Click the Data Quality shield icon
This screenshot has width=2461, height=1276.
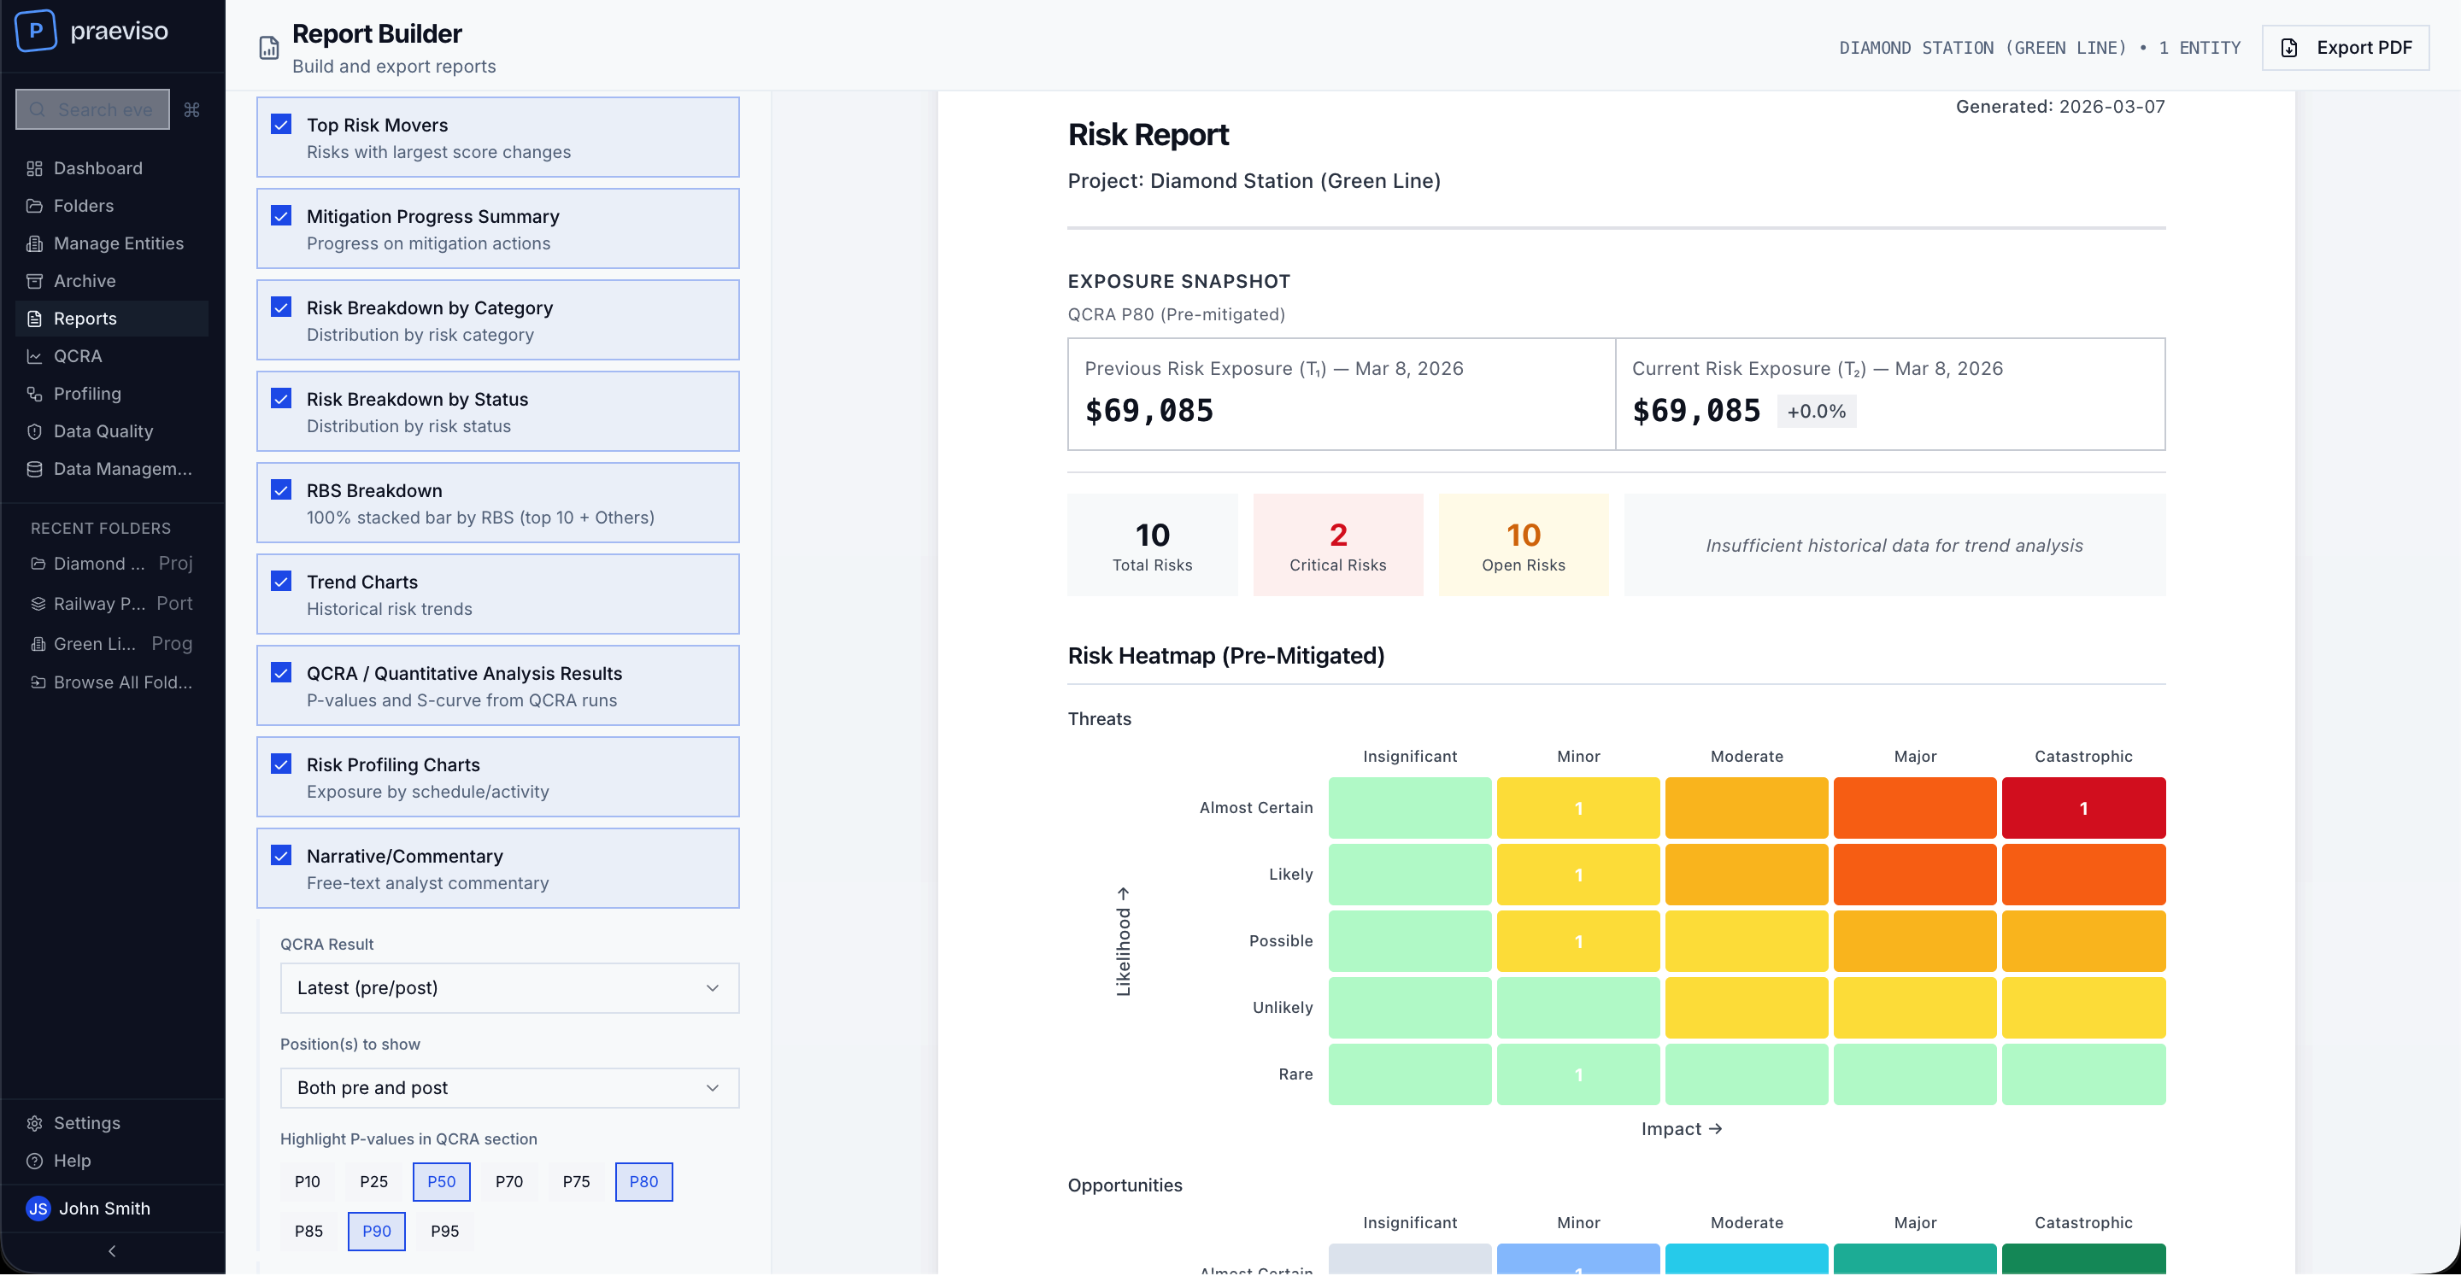(34, 431)
